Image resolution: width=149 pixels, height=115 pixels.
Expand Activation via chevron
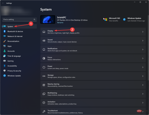(143, 103)
